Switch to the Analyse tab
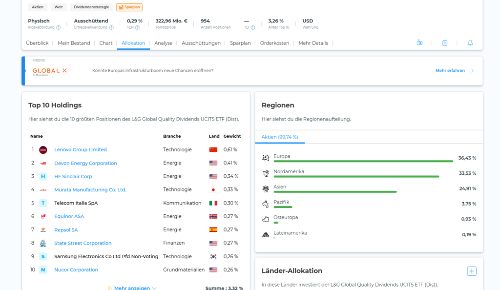The width and height of the screenshot is (500, 290). [x=163, y=43]
